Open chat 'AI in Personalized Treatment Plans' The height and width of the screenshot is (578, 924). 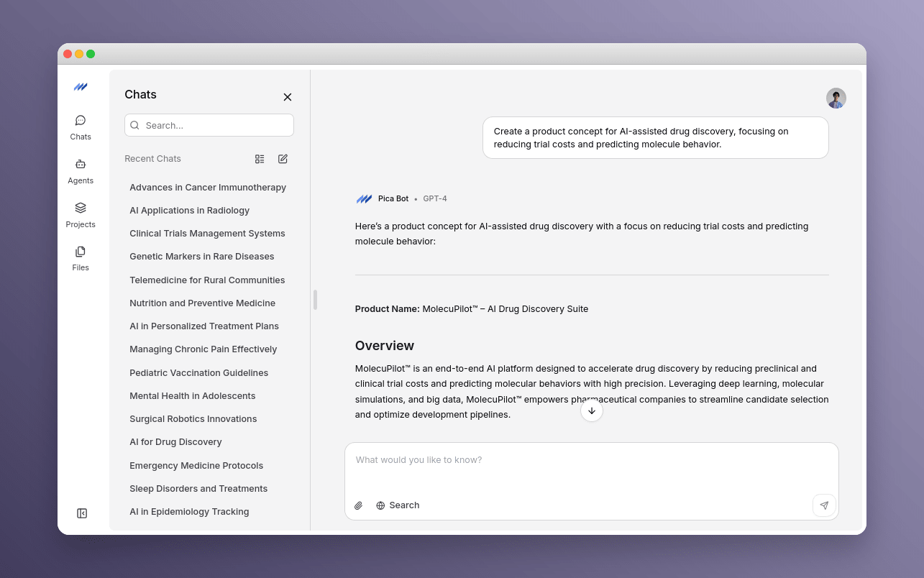tap(204, 326)
